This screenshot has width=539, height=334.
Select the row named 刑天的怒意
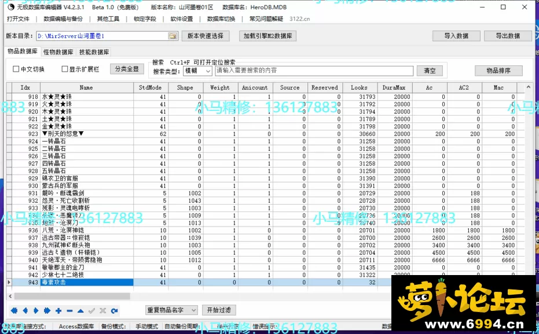click(64, 134)
